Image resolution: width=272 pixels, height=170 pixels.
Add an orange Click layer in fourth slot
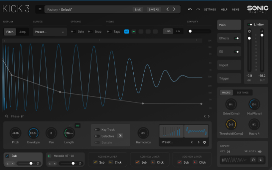157,162
